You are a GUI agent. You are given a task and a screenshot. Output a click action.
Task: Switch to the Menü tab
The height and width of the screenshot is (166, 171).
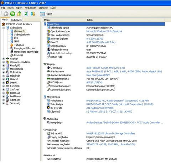click(5, 20)
